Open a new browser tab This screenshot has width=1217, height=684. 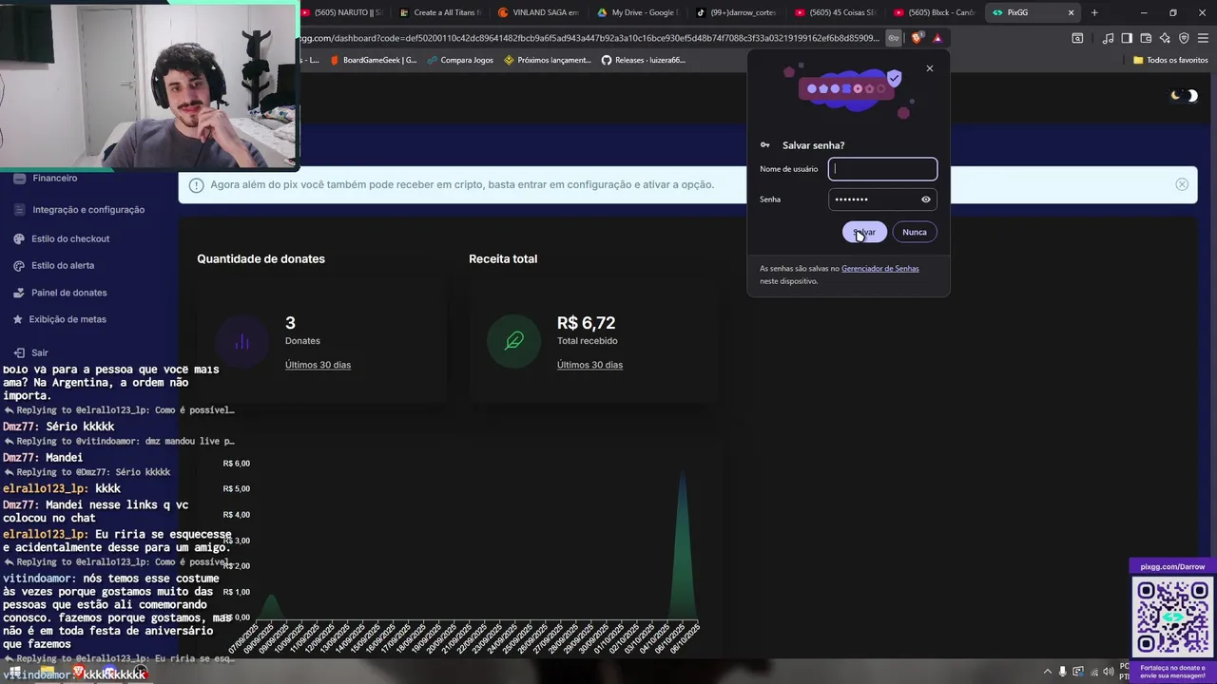(x=1094, y=13)
